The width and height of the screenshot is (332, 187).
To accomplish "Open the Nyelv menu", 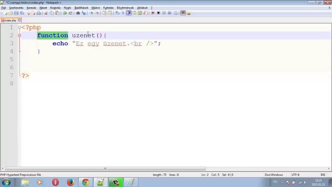I will click(67, 8).
